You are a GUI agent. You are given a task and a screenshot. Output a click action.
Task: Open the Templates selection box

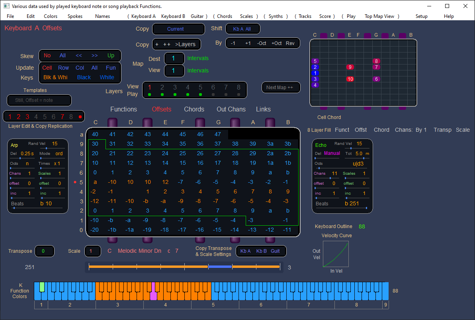pyautogui.click(x=39, y=100)
